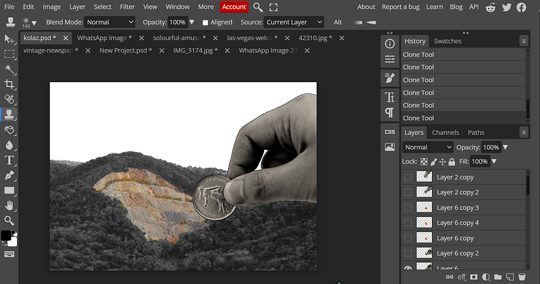The width and height of the screenshot is (540, 284).
Task: Select the Move tool
Action: click(x=9, y=39)
